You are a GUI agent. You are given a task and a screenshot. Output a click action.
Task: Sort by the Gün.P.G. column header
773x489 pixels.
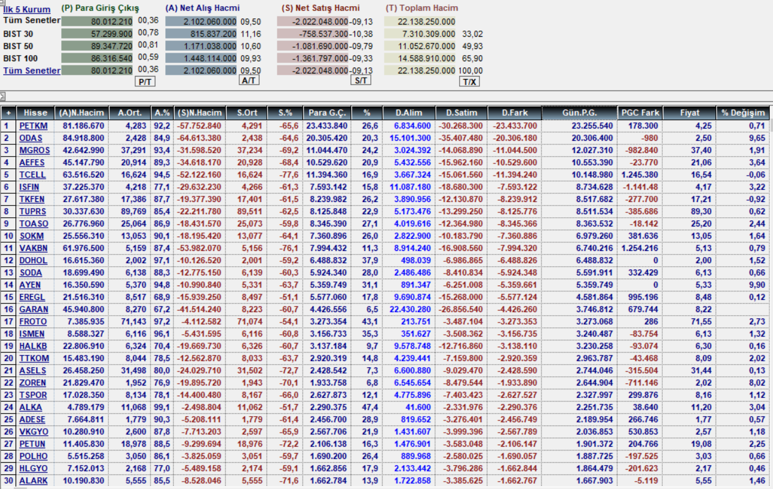tap(580, 113)
